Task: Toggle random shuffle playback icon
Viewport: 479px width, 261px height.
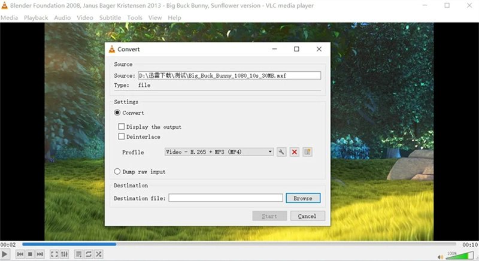Action: pyautogui.click(x=99, y=254)
